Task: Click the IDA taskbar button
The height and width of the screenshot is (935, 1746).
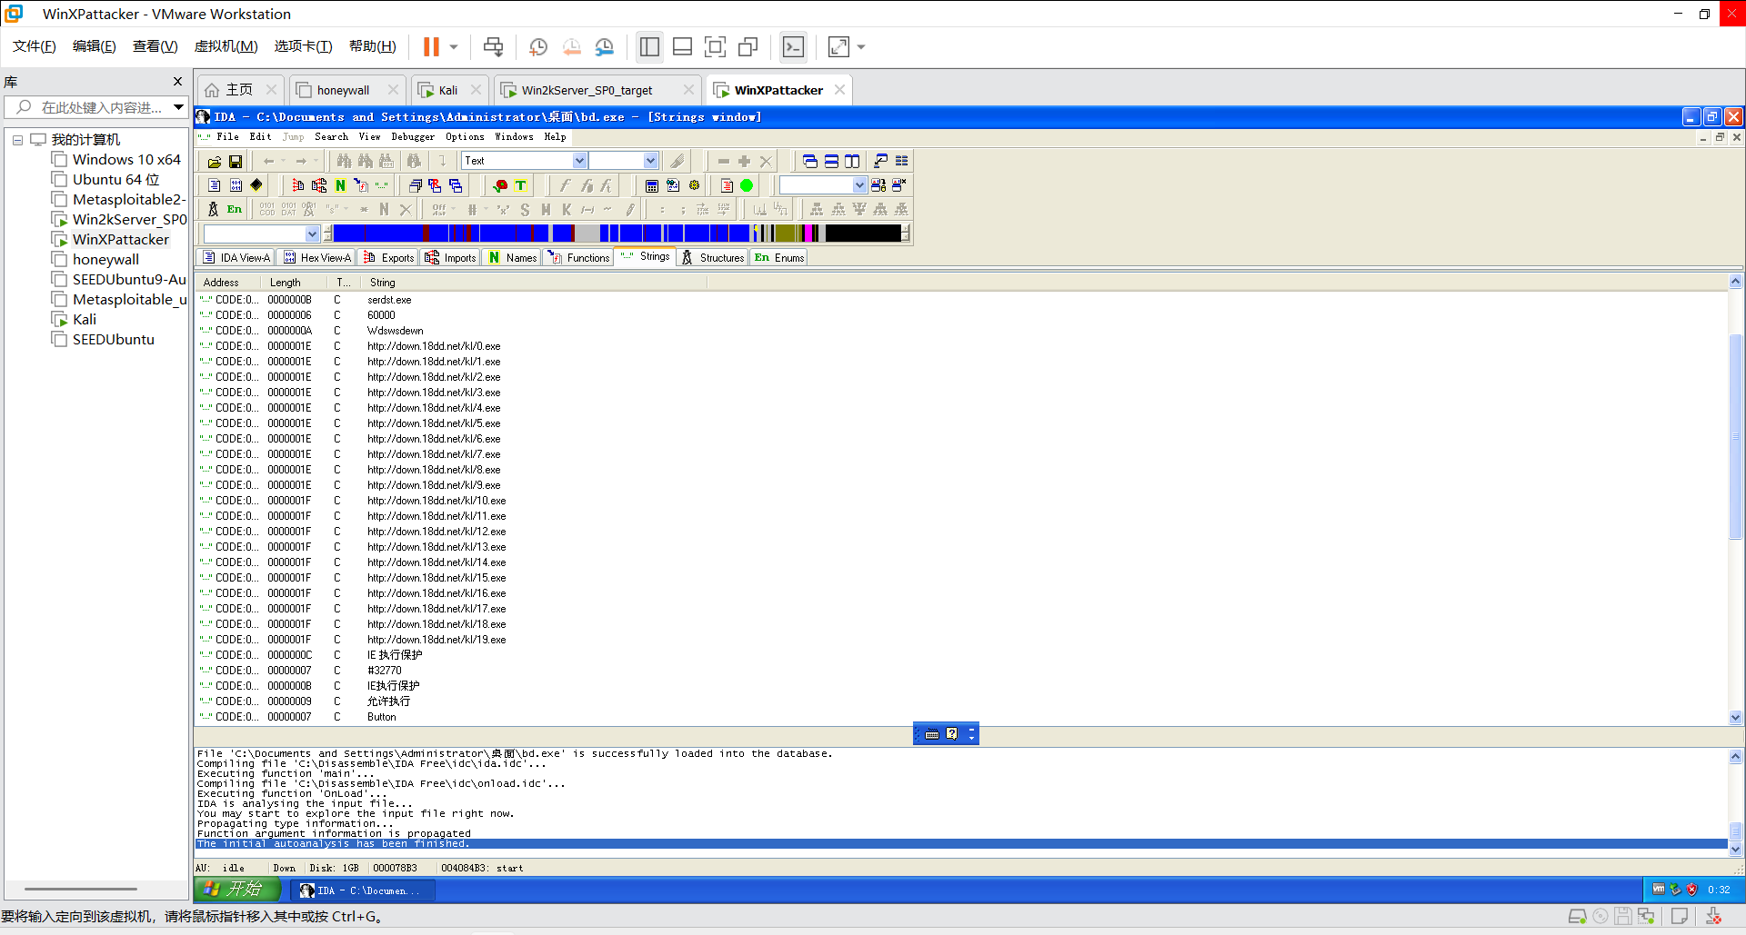Action: click(362, 890)
